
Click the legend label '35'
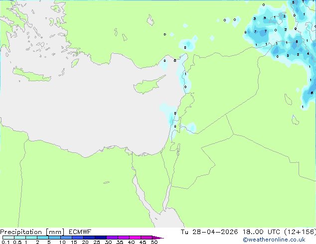[x=120, y=242]
